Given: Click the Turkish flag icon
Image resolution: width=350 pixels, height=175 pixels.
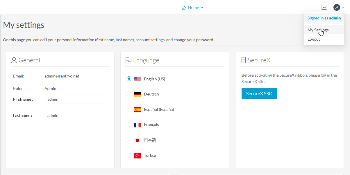Looking at the screenshot, I should pyautogui.click(x=137, y=156).
